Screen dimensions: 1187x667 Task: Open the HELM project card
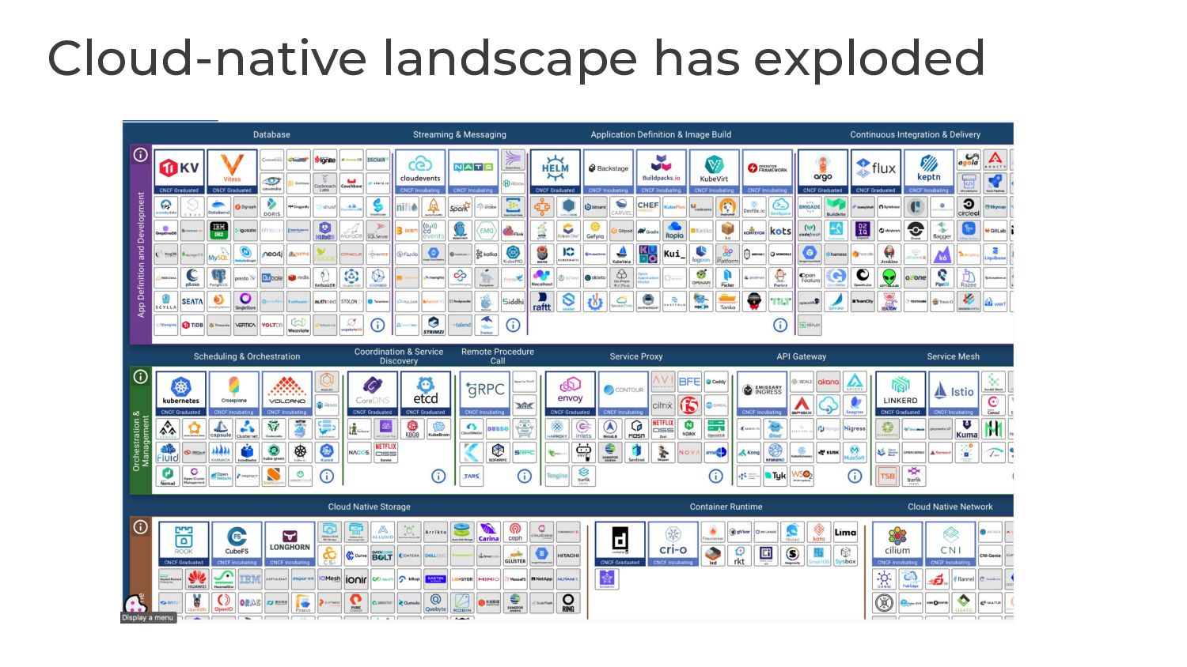555,171
